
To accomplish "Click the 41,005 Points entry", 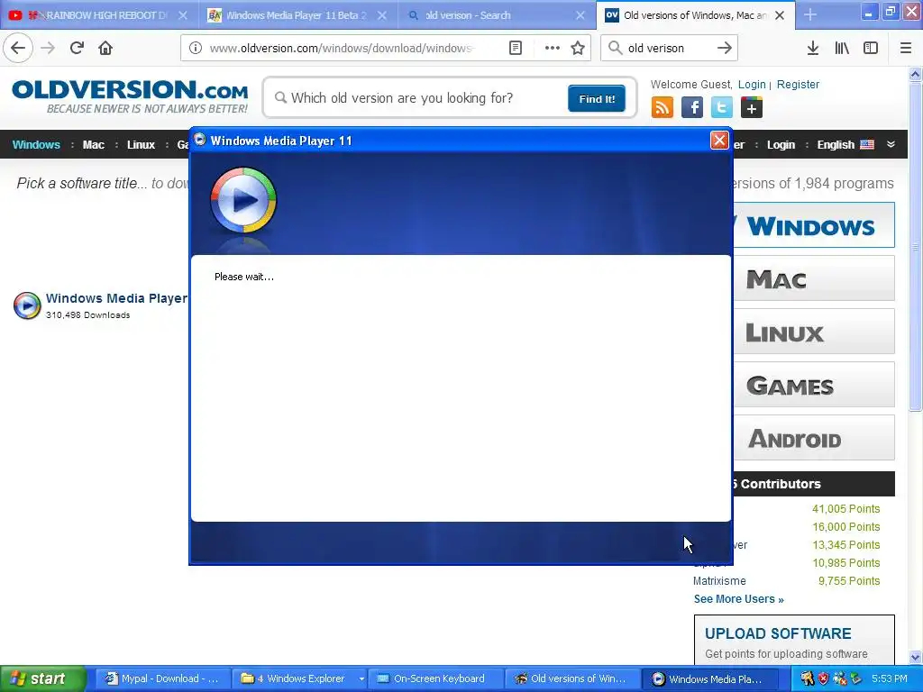I will tap(845, 509).
